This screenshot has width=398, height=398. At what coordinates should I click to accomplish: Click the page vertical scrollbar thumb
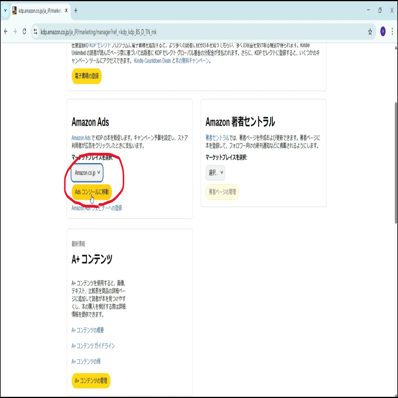[x=396, y=163]
